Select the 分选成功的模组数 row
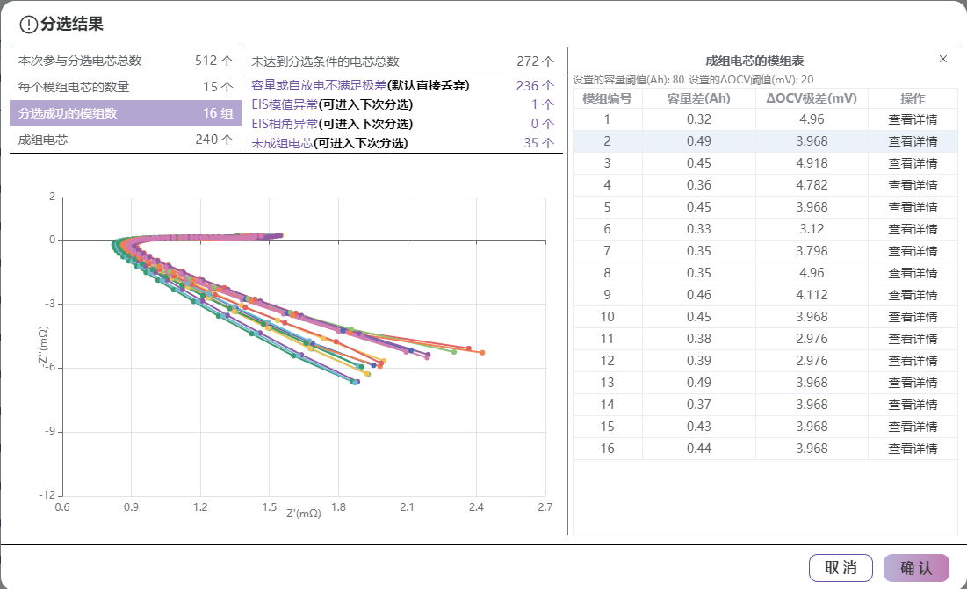 coord(126,113)
